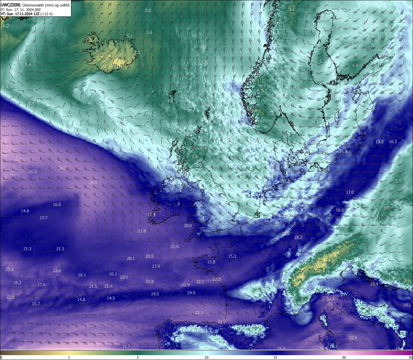Click the 19.7 value near Spain
Screen dimensions: 413x360
(x=126, y=346)
